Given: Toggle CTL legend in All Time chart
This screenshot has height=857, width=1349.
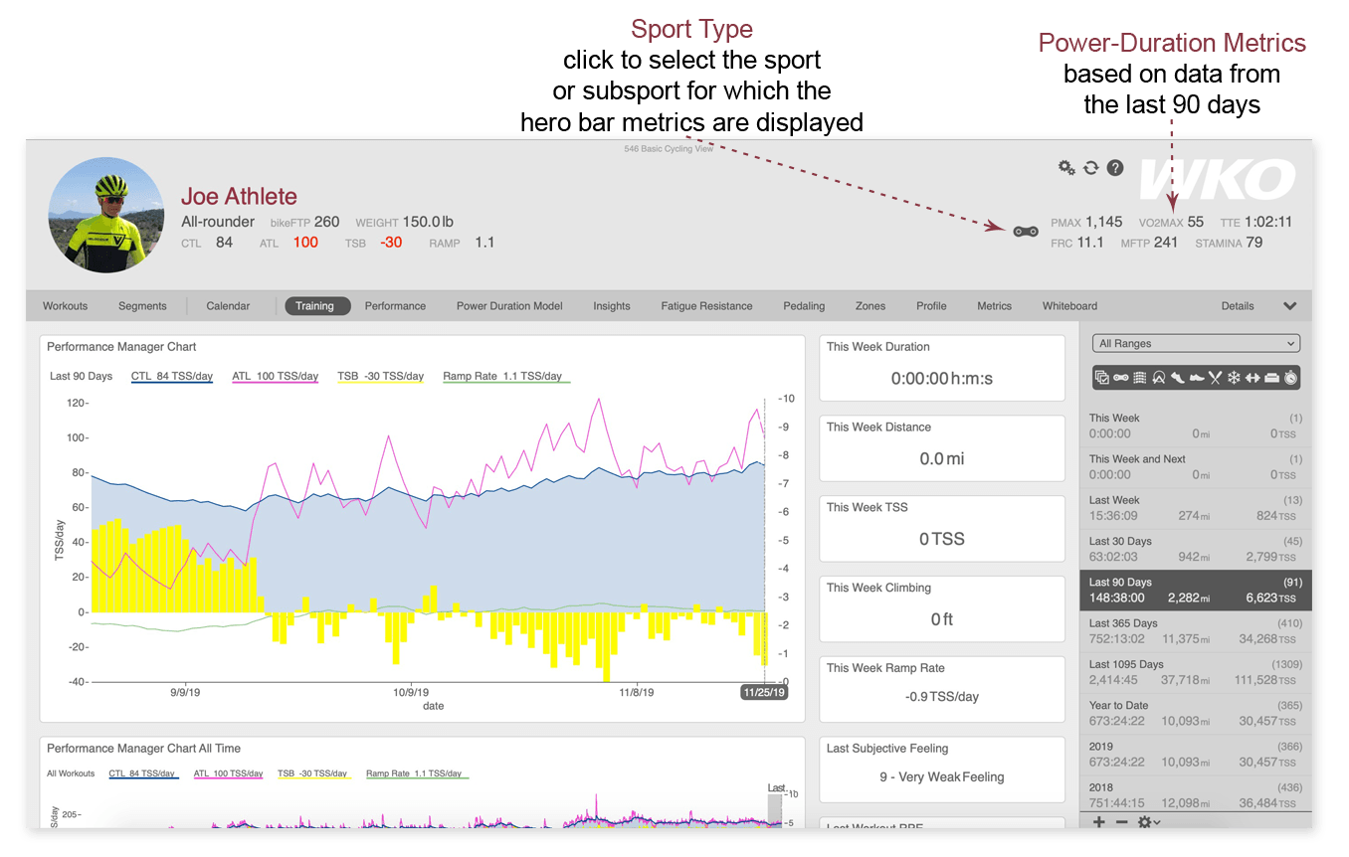Looking at the screenshot, I should [x=144, y=773].
